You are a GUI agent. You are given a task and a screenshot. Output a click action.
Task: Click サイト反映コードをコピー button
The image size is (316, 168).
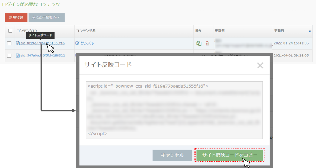pyautogui.click(x=230, y=155)
